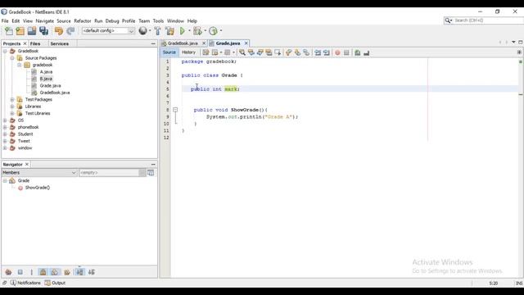Viewport: 524px width, 295px height.
Task: Toggle Show Inherited Members in Navigator
Action: tap(8, 272)
